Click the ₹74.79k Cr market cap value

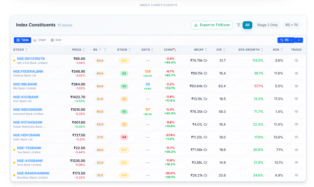tap(199, 61)
